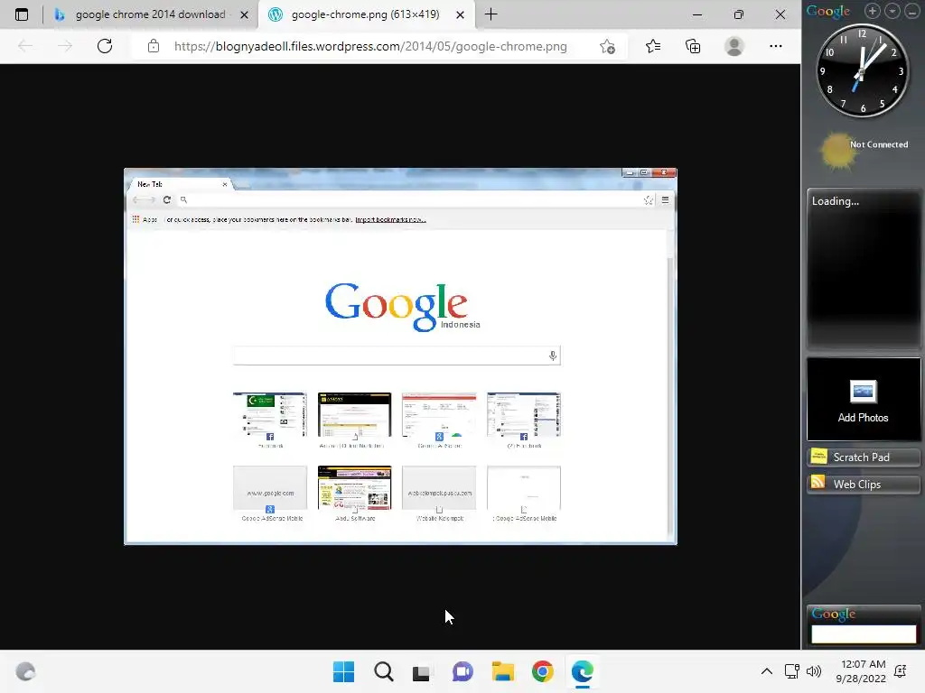Viewport: 925px width, 693px height.
Task: Launch Chat from taskbar
Action: (462, 671)
